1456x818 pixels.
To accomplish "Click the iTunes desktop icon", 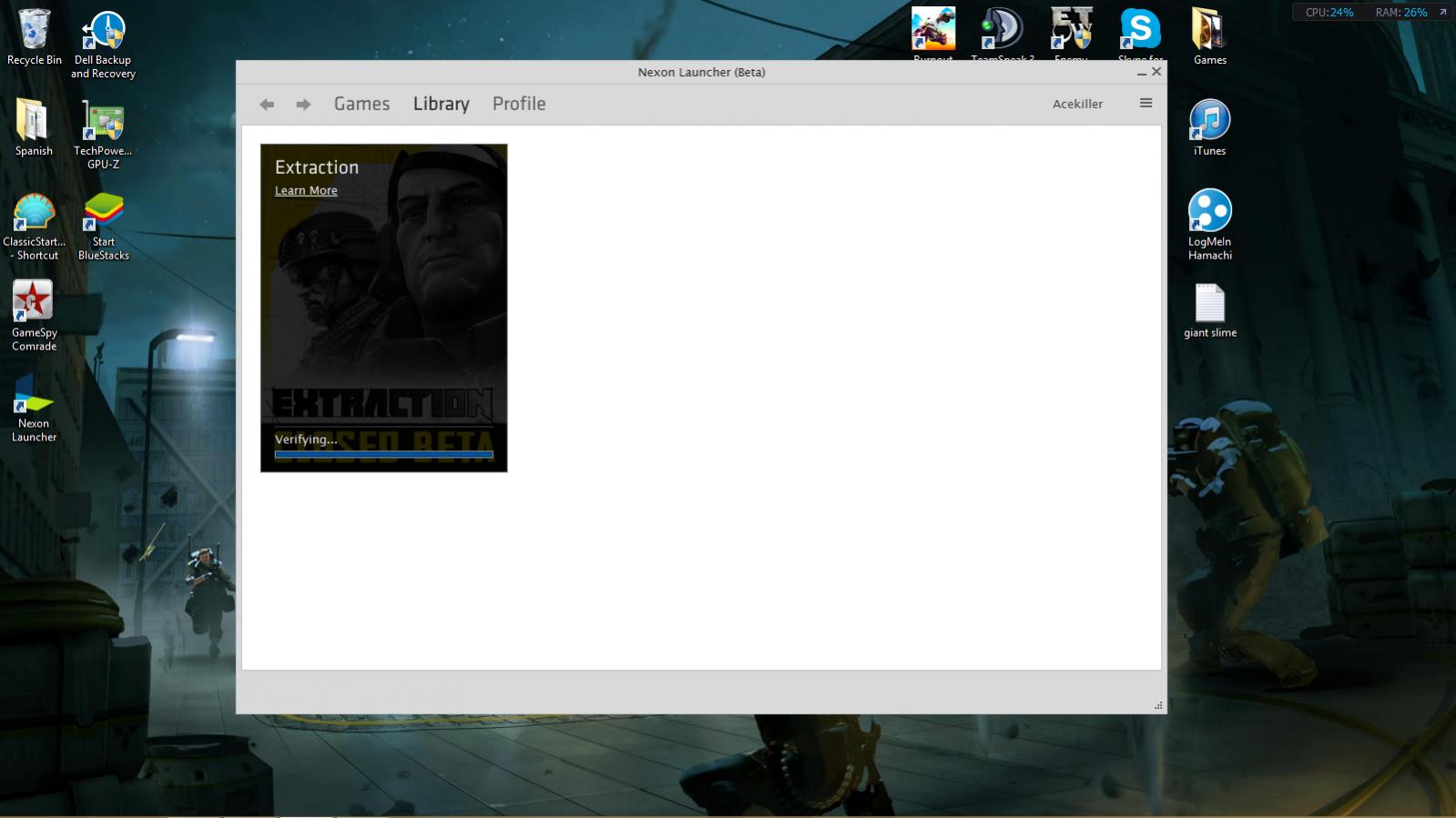I will pyautogui.click(x=1209, y=121).
